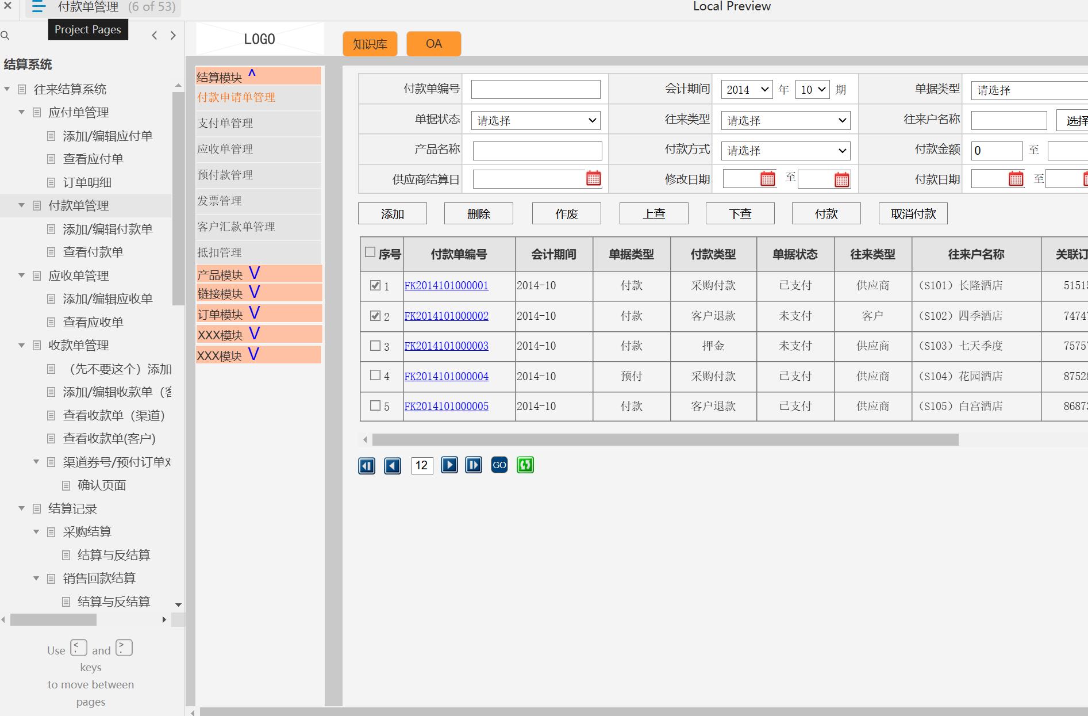Check row 3 checkbox
Image resolution: width=1088 pixels, height=716 pixels.
(375, 346)
